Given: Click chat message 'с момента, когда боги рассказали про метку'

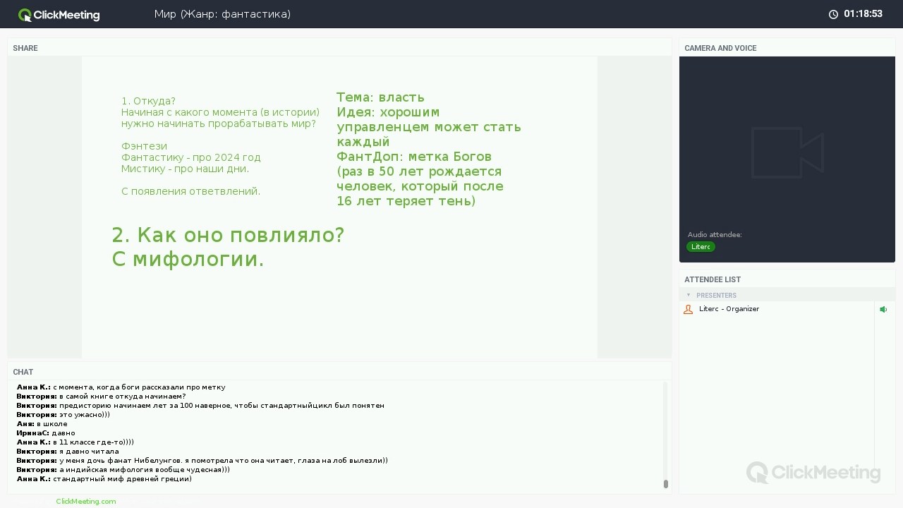Looking at the screenshot, I should 140,387.
